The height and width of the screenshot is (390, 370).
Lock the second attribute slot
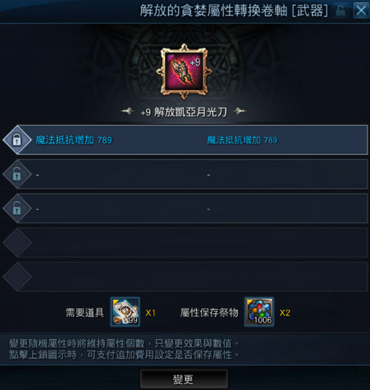tap(17, 174)
